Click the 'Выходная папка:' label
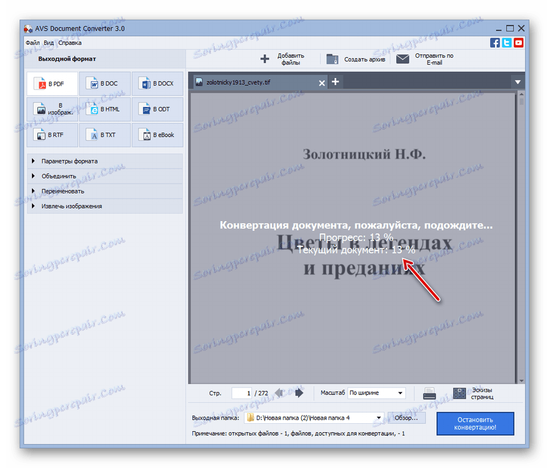 [x=215, y=418]
